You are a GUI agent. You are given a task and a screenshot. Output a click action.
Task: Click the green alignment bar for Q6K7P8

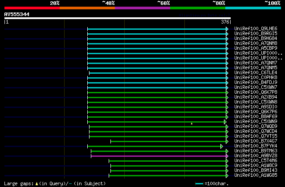[x=157, y=93]
